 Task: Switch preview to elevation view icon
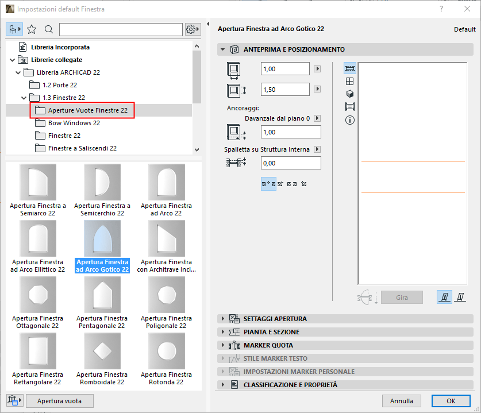pos(350,81)
